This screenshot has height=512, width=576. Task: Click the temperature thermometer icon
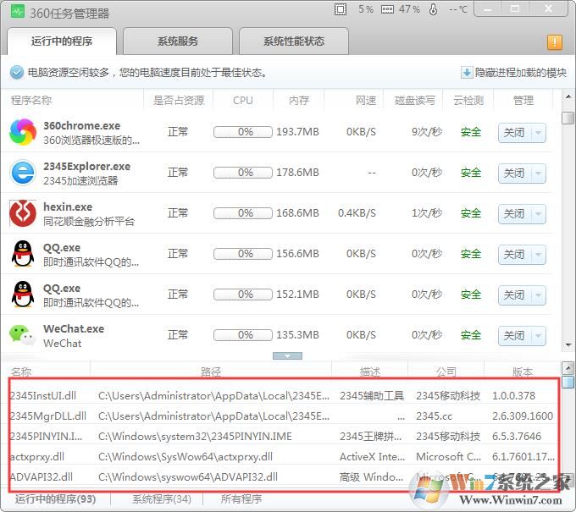pos(434,9)
